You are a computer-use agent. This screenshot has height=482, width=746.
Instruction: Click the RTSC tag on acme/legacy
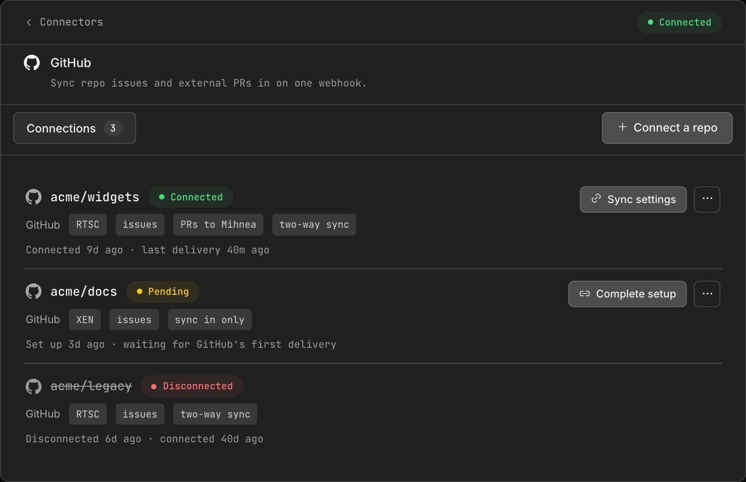coord(88,414)
